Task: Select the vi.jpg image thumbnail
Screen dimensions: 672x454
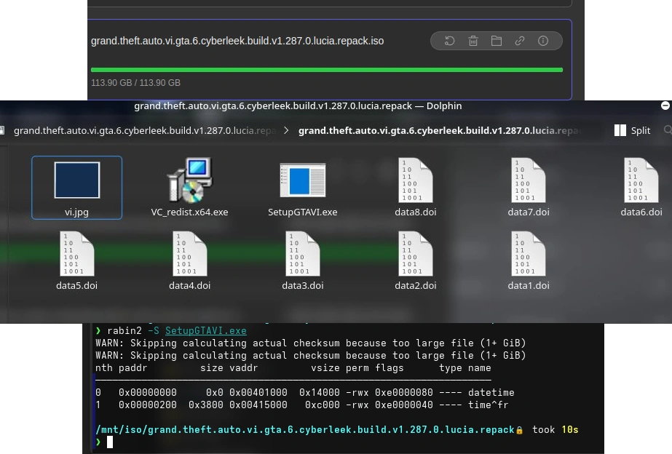Action: coord(76,180)
